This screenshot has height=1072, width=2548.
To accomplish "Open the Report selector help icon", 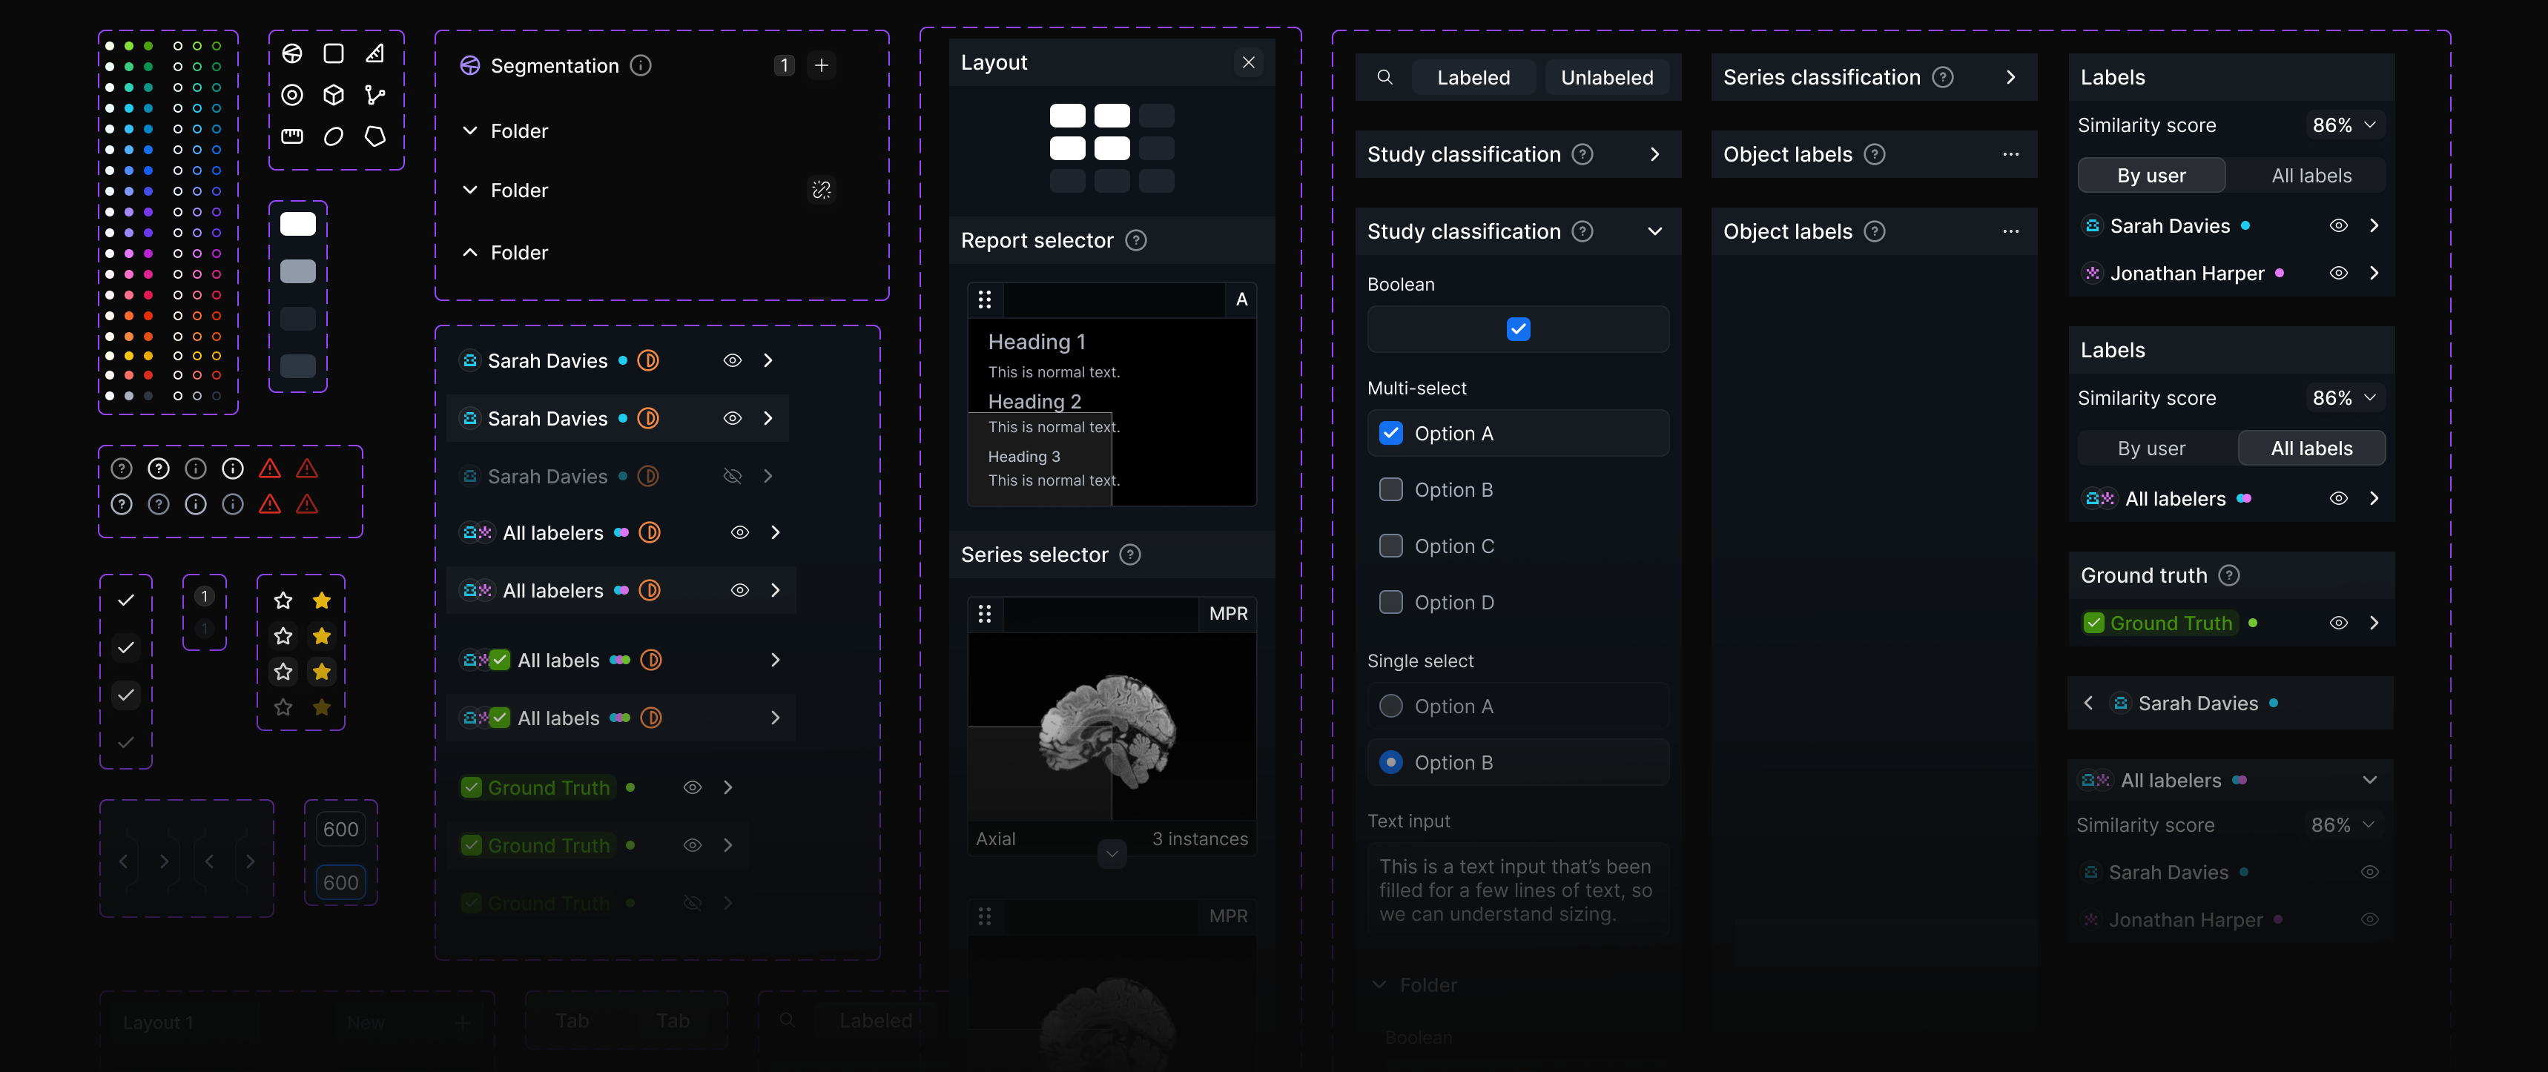I will point(1137,240).
